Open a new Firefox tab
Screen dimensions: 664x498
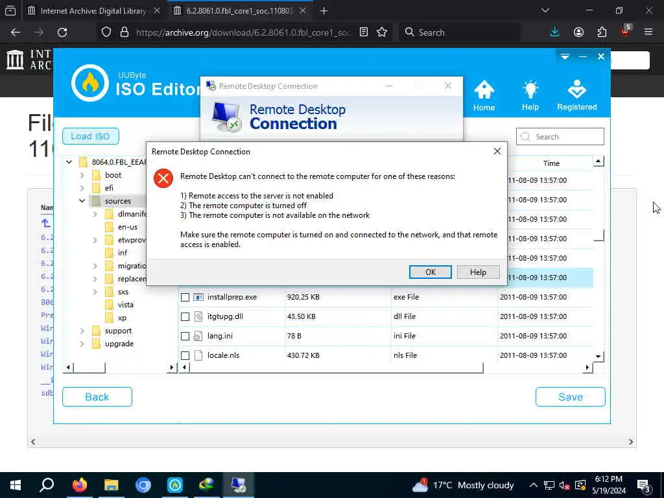(x=324, y=11)
